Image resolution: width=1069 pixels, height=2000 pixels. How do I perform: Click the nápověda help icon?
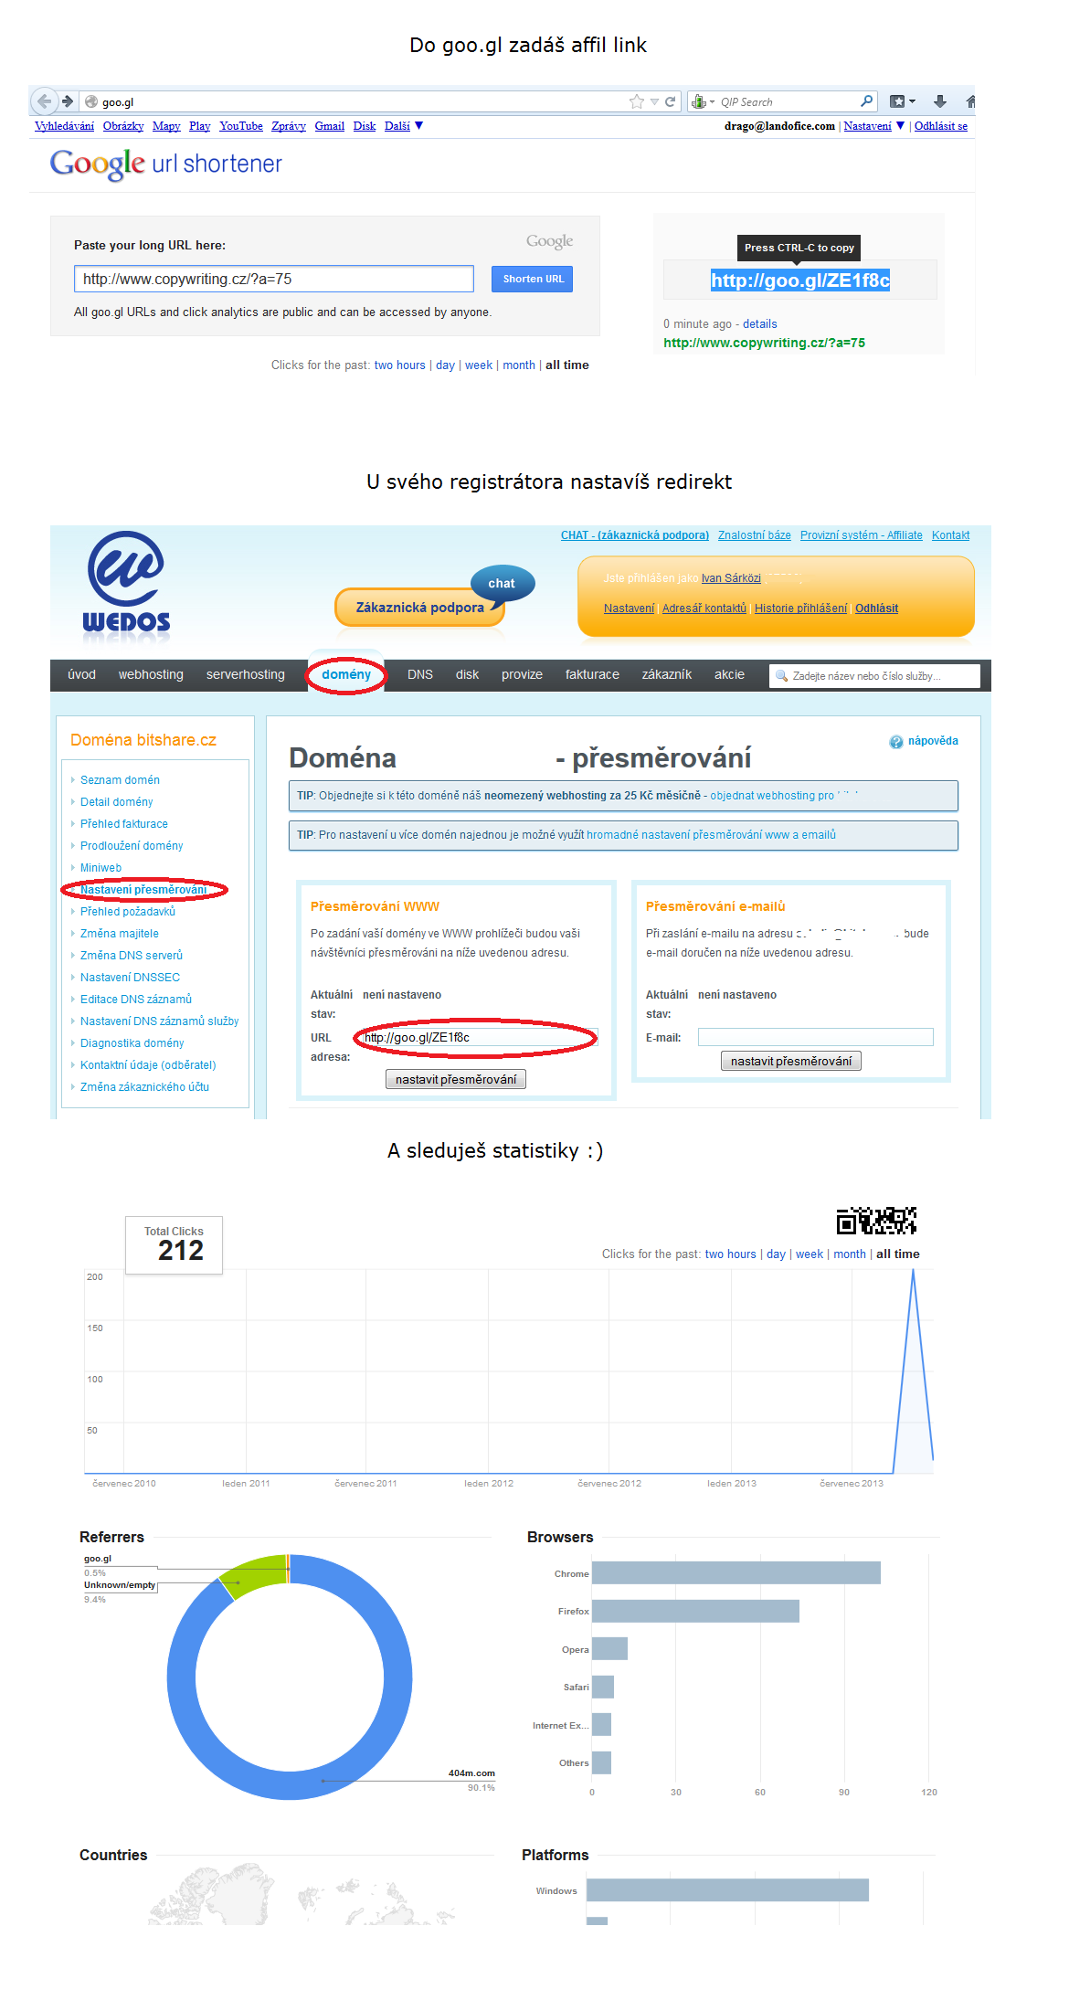(896, 742)
